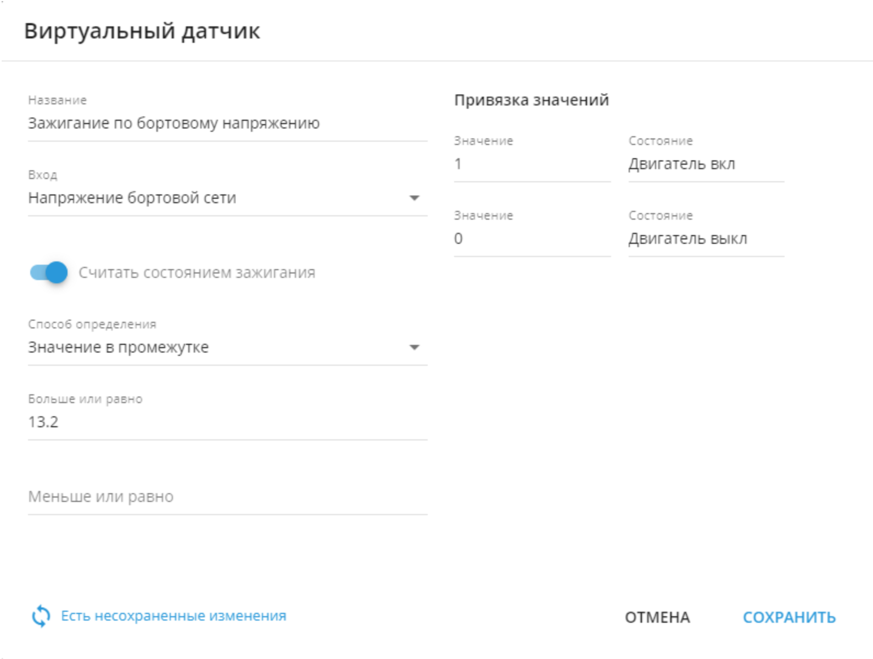The height and width of the screenshot is (659, 873).
Task: Click the unsaved changes sync icon
Action: [41, 616]
